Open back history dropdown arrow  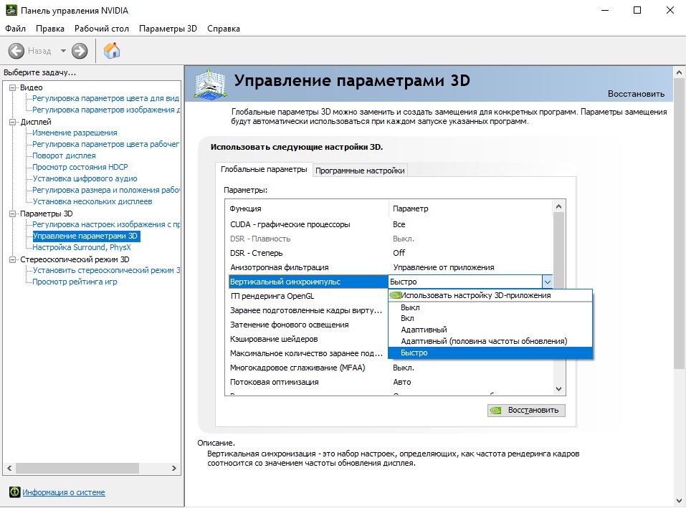click(63, 51)
